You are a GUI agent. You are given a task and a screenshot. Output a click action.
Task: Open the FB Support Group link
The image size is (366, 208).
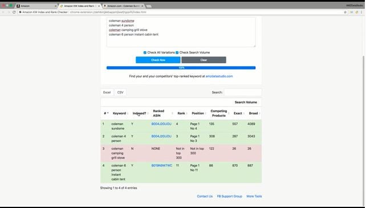coord(229,197)
